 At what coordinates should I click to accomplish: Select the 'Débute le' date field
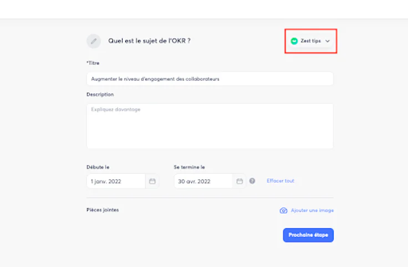point(116,181)
